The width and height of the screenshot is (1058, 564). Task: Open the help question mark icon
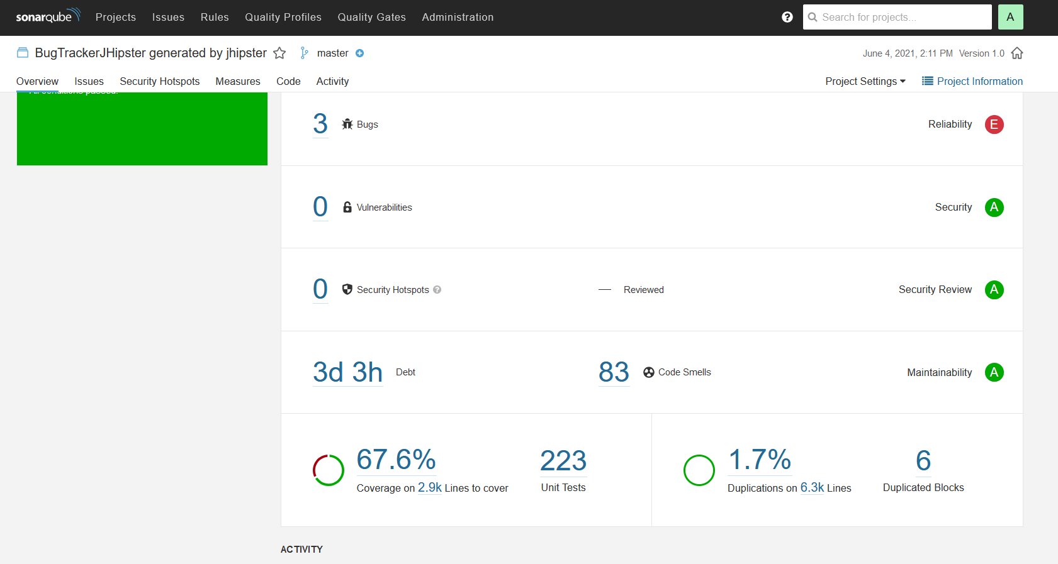(787, 17)
